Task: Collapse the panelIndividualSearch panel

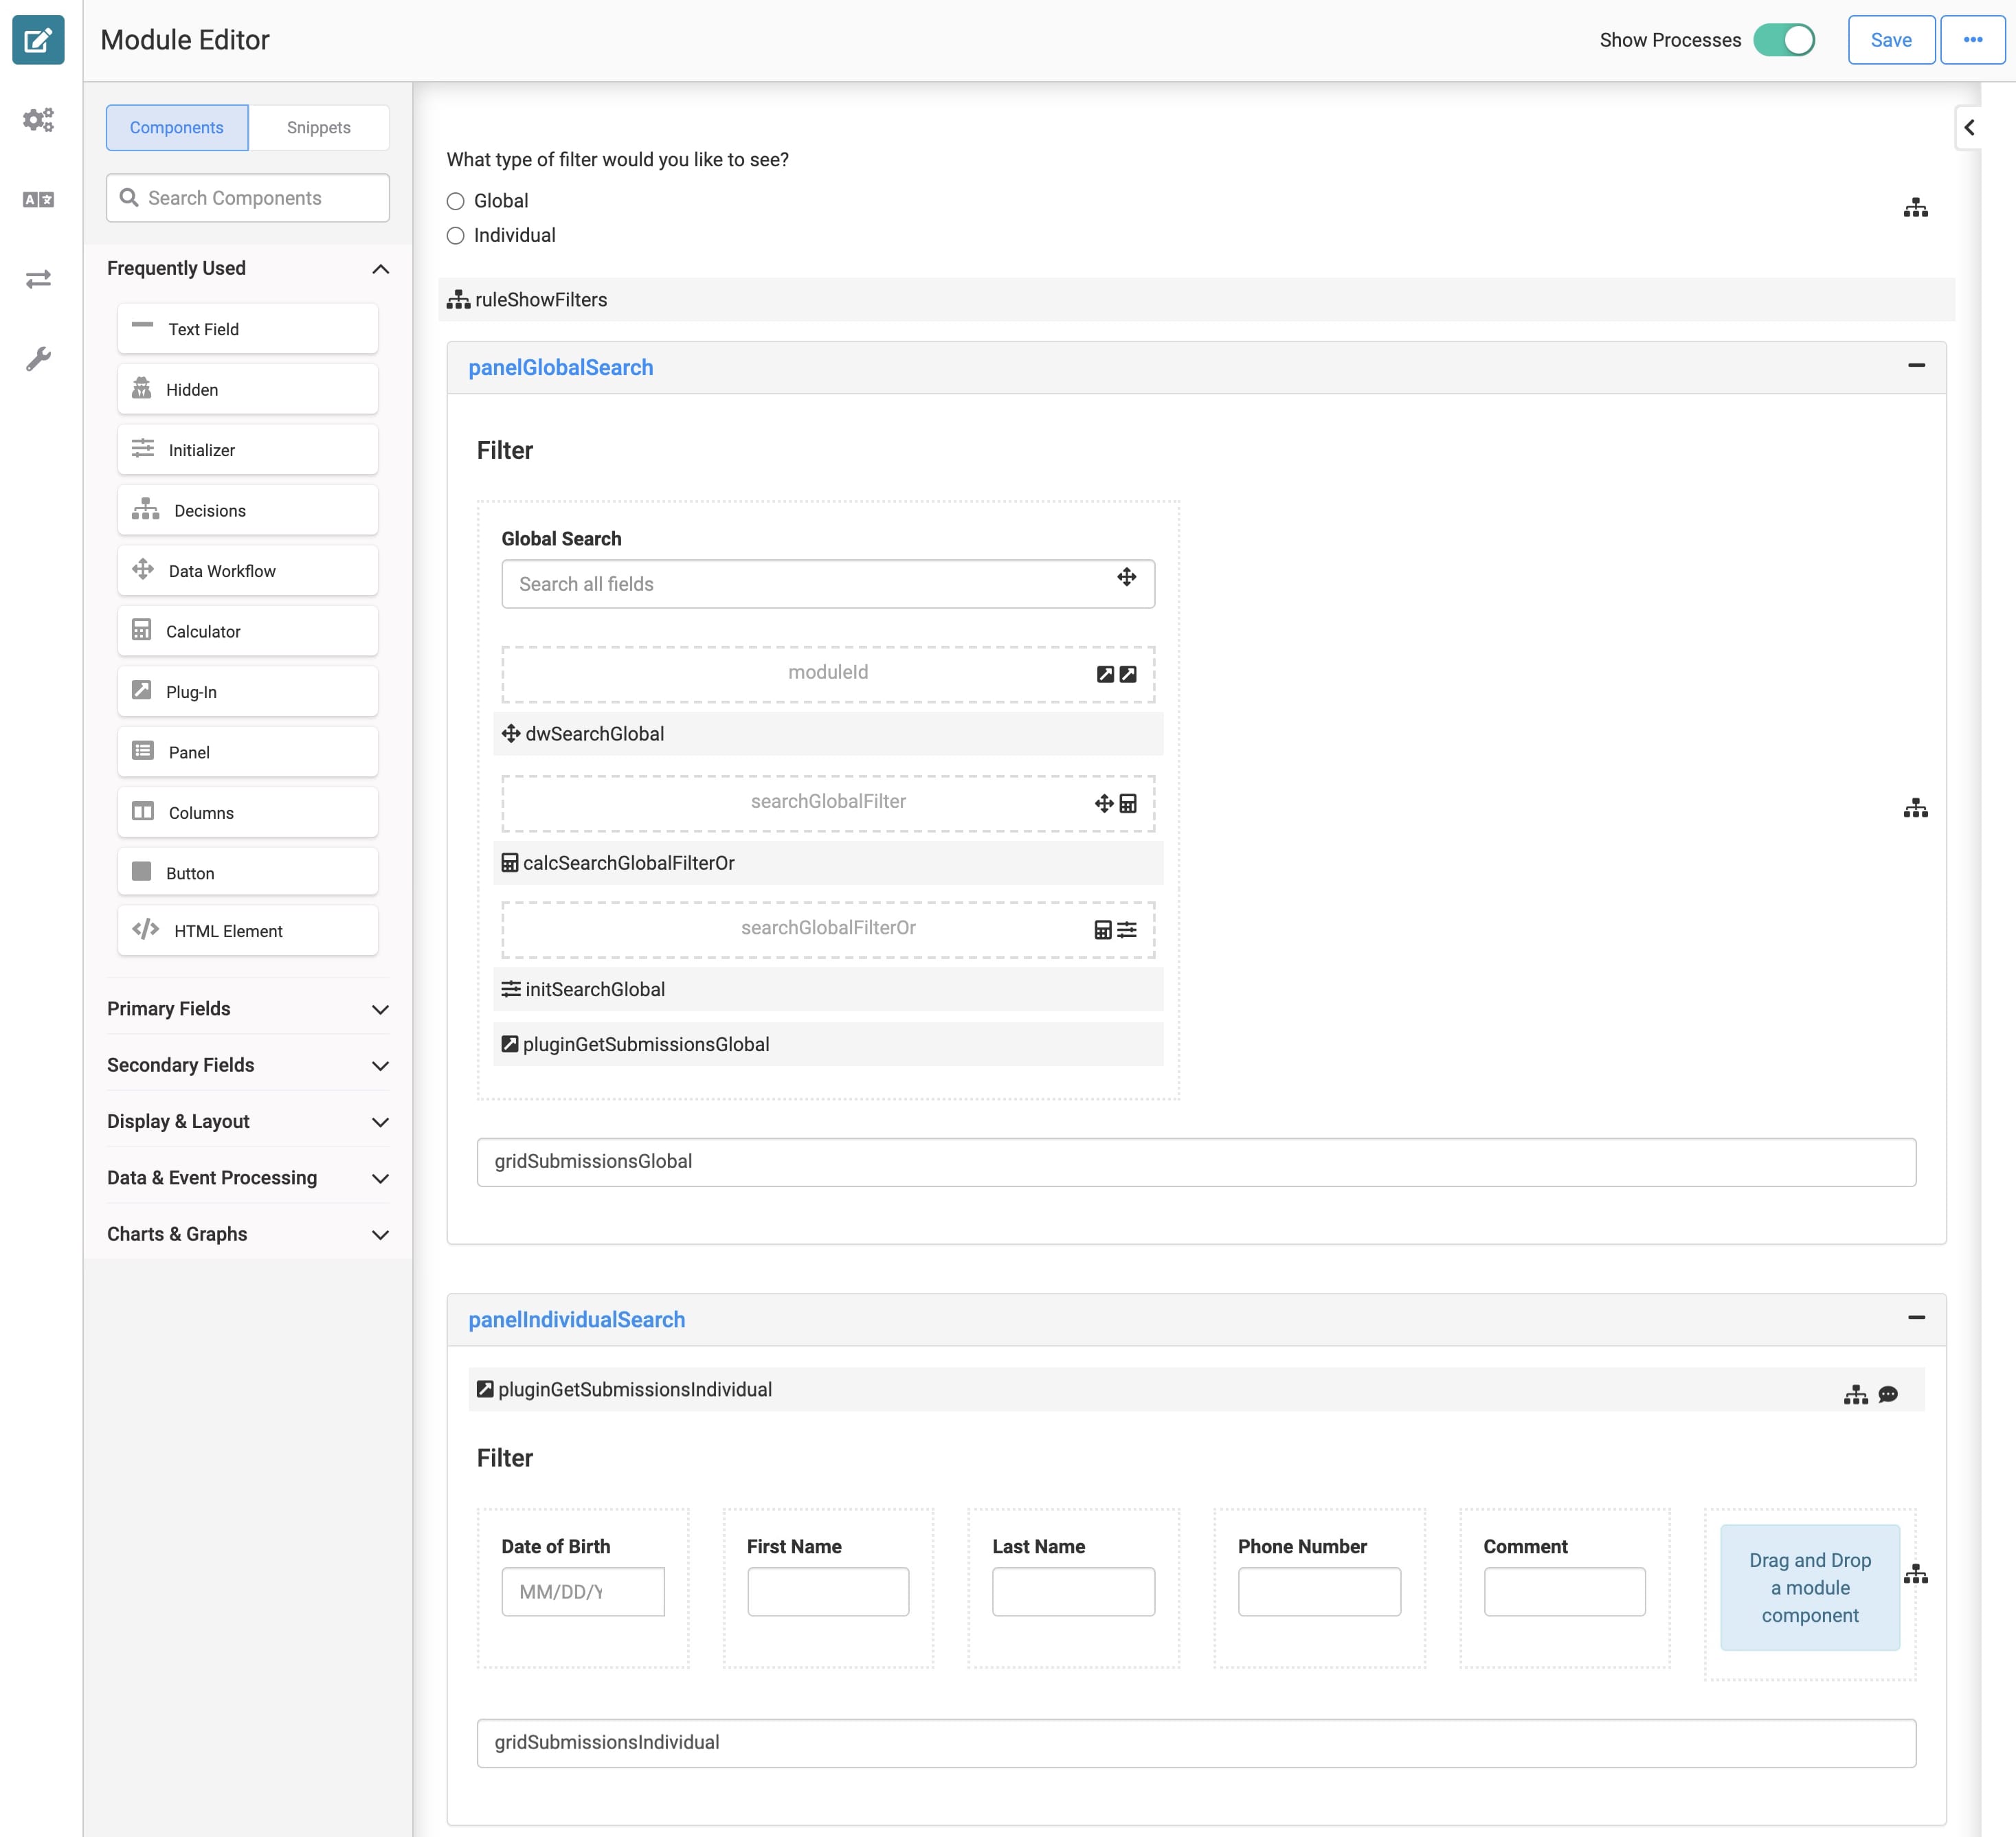Action: click(1916, 1318)
